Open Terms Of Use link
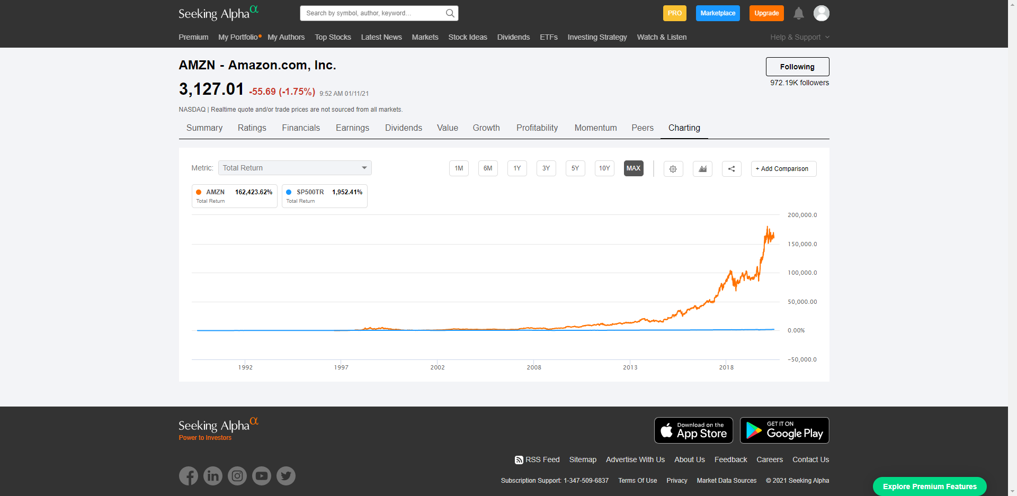 click(638, 481)
